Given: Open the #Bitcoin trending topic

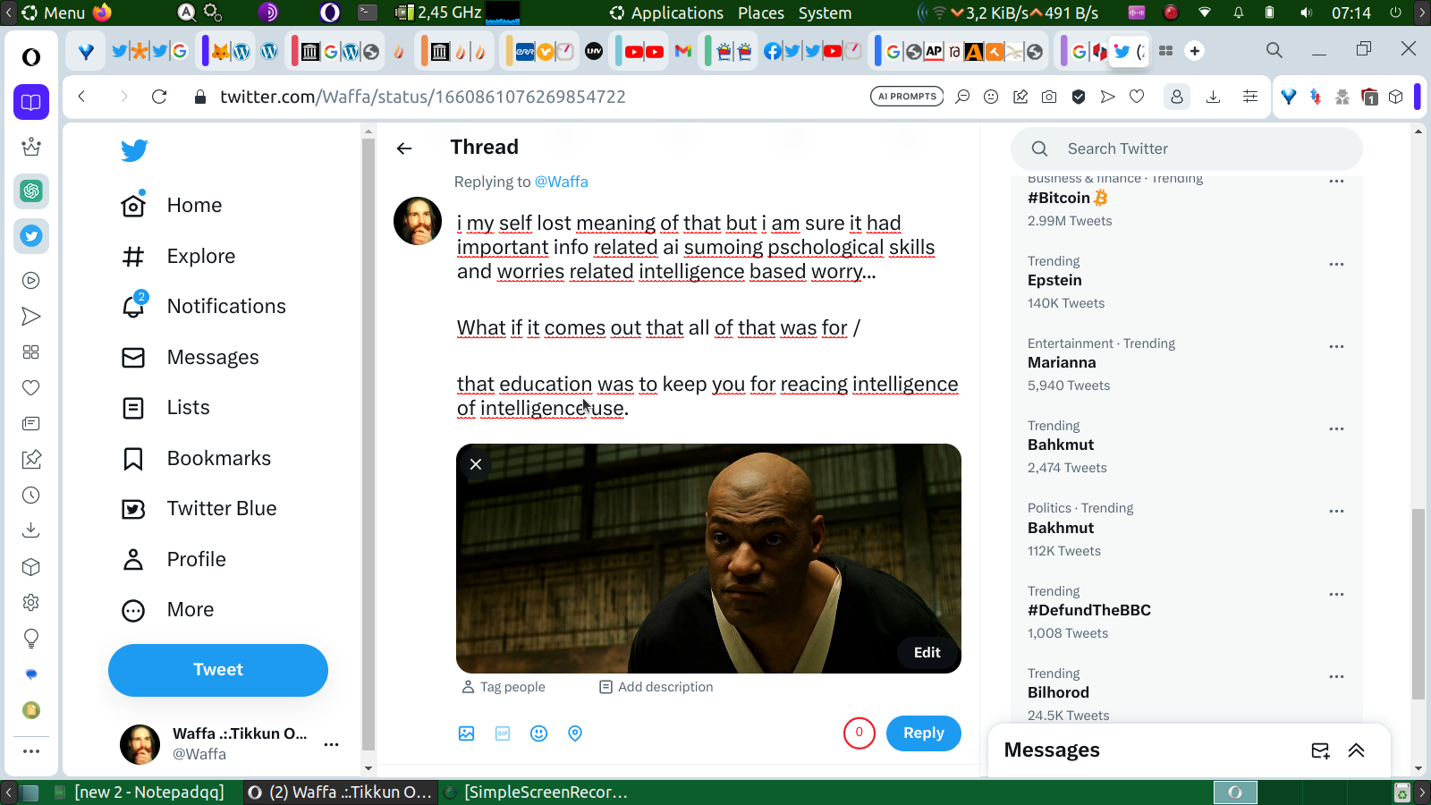Looking at the screenshot, I should point(1068,198).
